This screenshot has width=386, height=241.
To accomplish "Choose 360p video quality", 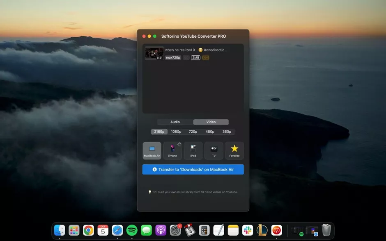I will (x=227, y=132).
